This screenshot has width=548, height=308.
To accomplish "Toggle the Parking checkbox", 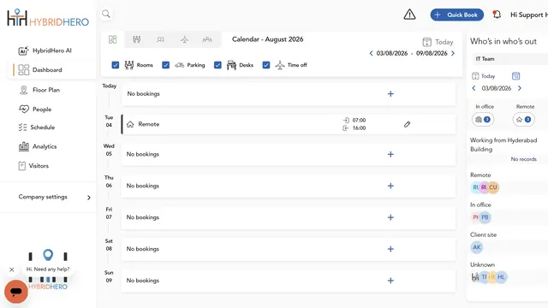I will 165,65.
